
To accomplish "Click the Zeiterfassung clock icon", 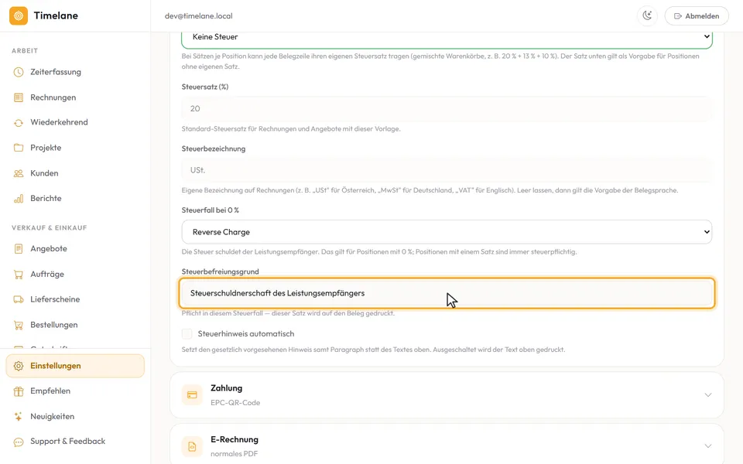I will point(19,72).
